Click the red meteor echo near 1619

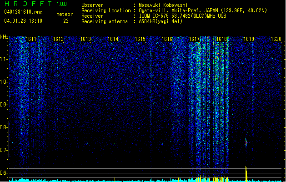(x=246, y=142)
